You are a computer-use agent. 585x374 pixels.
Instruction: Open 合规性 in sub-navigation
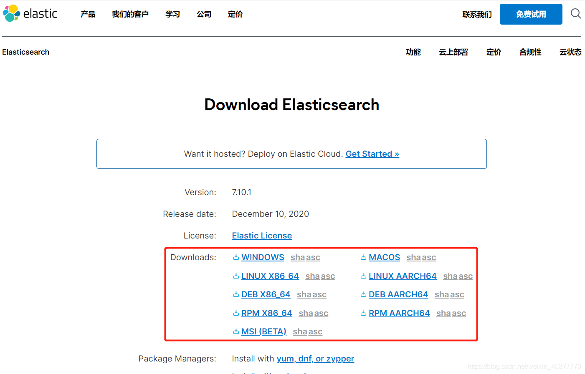(x=530, y=52)
